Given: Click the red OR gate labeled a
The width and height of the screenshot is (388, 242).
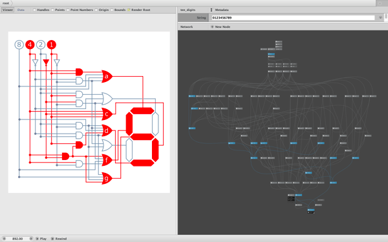Looking at the screenshot, I should [107, 76].
